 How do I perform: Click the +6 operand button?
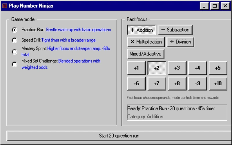tap(136, 84)
